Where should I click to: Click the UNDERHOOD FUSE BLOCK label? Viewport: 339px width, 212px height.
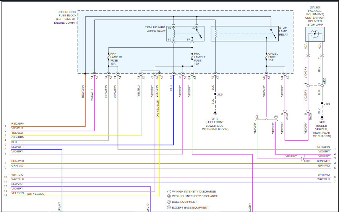click(66, 17)
